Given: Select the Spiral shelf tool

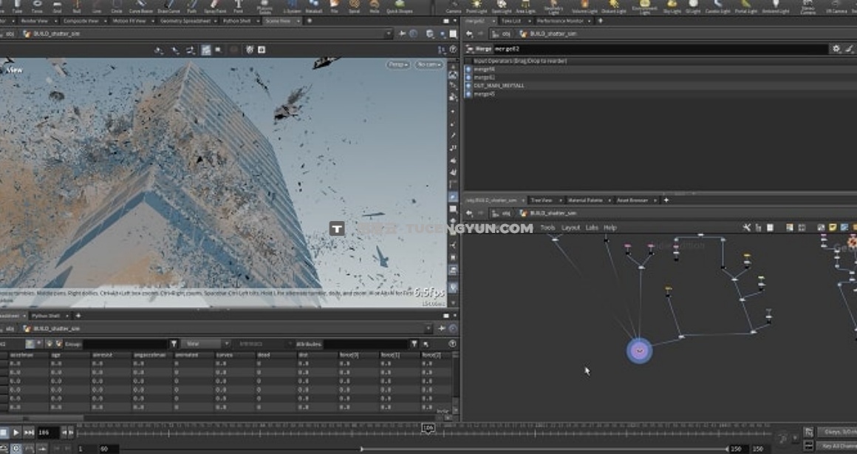Looking at the screenshot, I should coord(354,5).
